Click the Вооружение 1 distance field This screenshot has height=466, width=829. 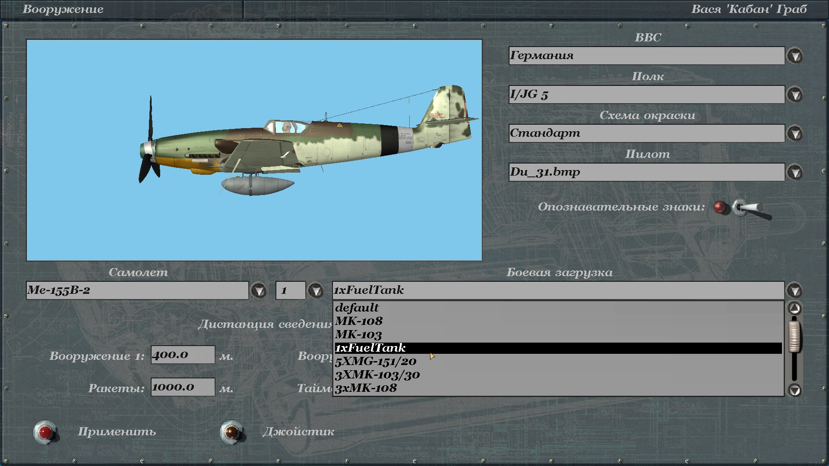[x=183, y=355]
